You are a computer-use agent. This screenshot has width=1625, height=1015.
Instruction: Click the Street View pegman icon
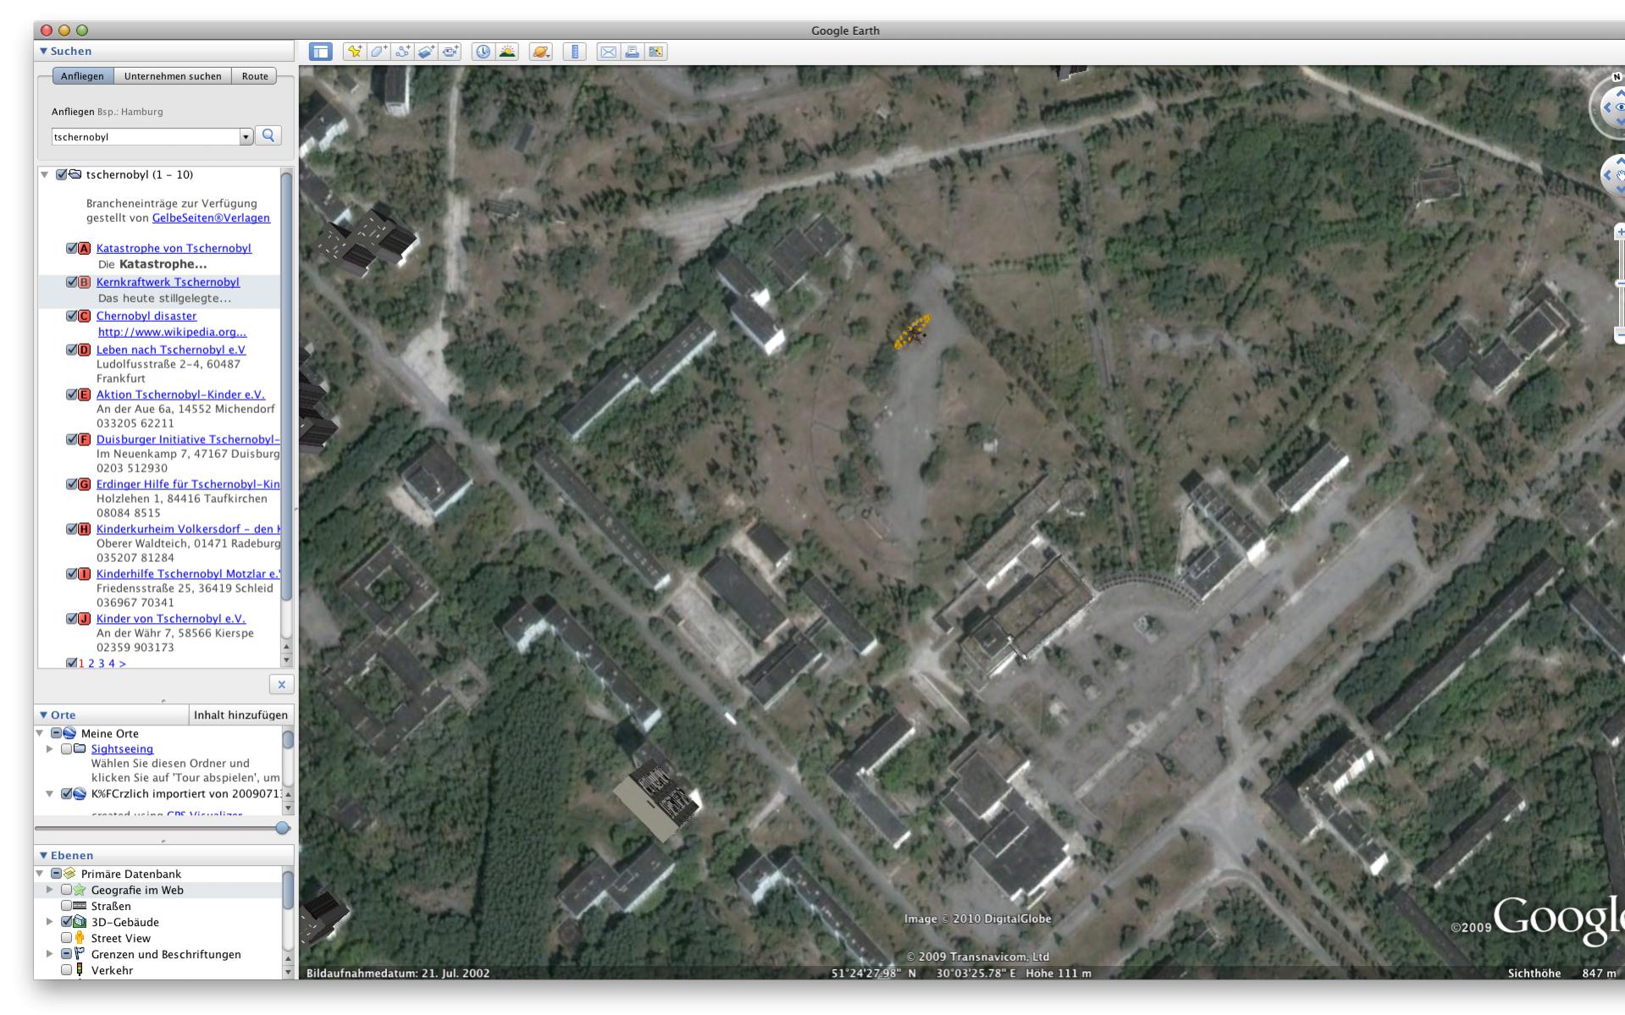[80, 938]
